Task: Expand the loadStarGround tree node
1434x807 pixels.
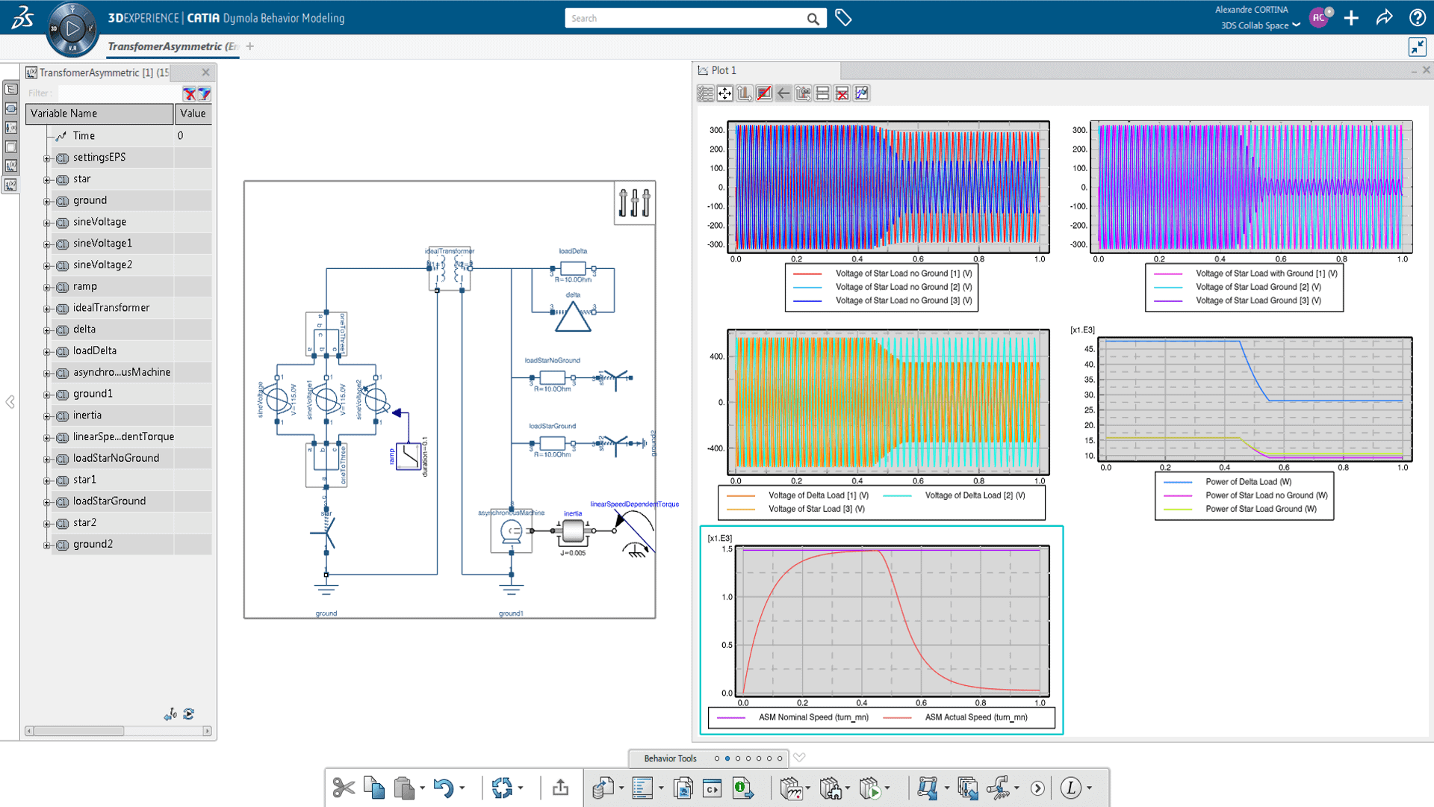Action: 47,502
